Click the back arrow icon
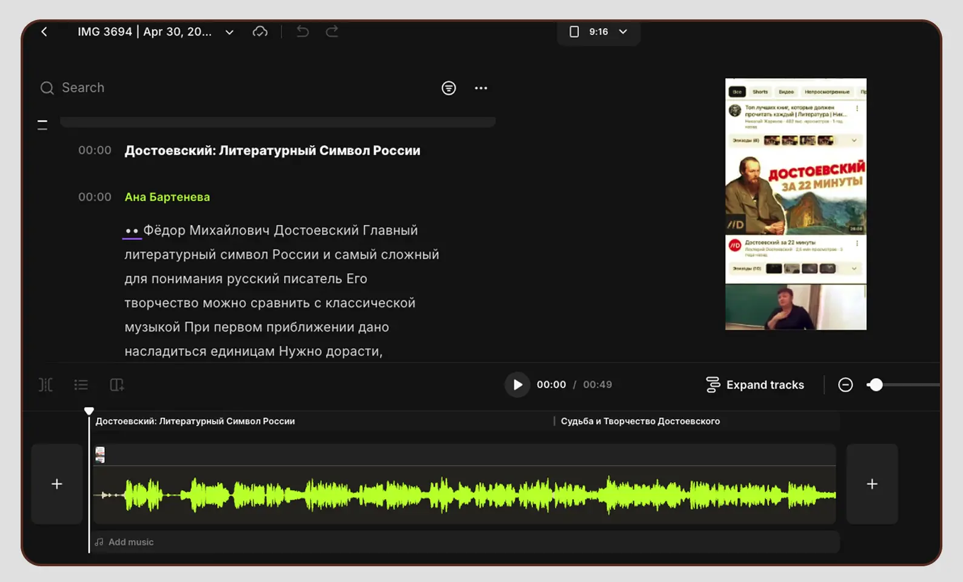Viewport: 963px width, 582px height. (x=44, y=32)
